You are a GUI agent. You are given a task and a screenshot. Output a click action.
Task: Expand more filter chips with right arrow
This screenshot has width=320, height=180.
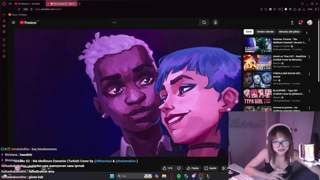coord(307,33)
